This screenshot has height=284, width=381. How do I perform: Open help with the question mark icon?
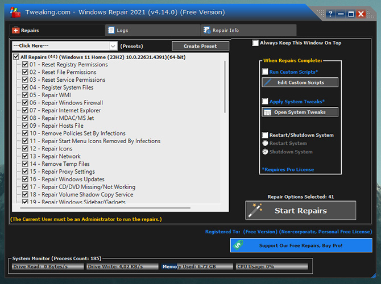coord(330,14)
